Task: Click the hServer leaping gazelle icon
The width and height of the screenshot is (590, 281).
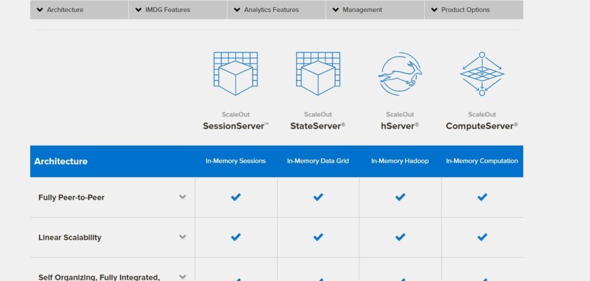Action: 400,74
